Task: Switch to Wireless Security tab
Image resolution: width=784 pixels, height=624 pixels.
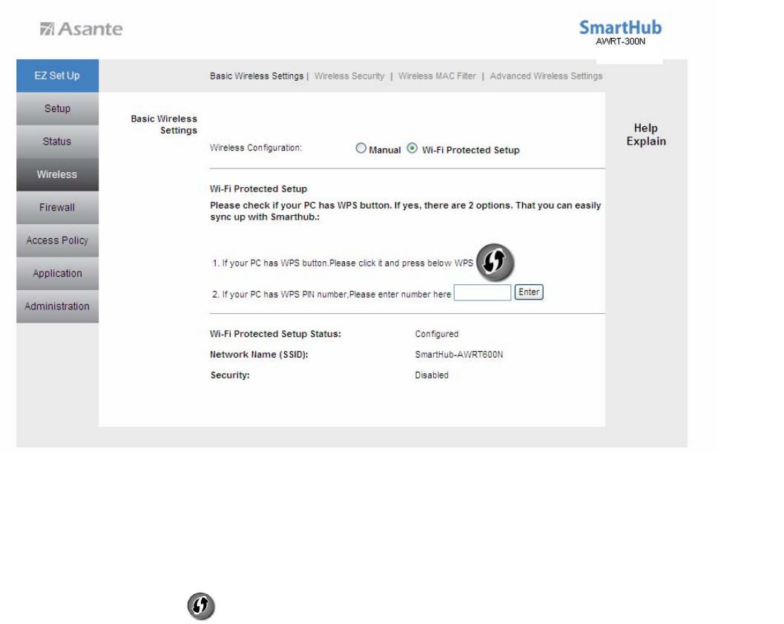Action: tap(349, 76)
